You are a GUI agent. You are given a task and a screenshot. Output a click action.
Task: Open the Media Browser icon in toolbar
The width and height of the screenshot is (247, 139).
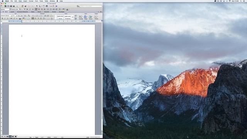(x=47, y=6)
